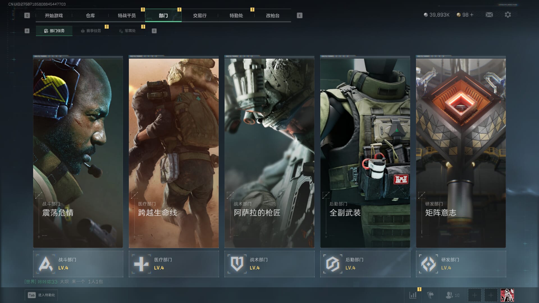
Task: Click the second empty squad invite slot
Action: [x=491, y=295]
